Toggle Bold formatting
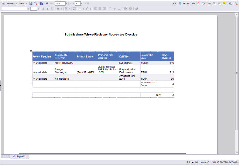239x166 pixels. 43,8
